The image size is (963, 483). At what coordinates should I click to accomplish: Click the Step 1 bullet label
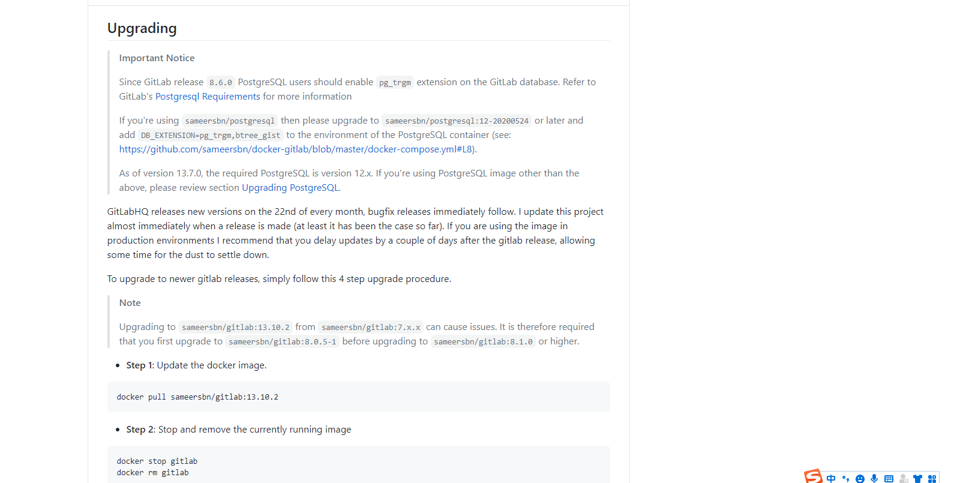tap(139, 365)
